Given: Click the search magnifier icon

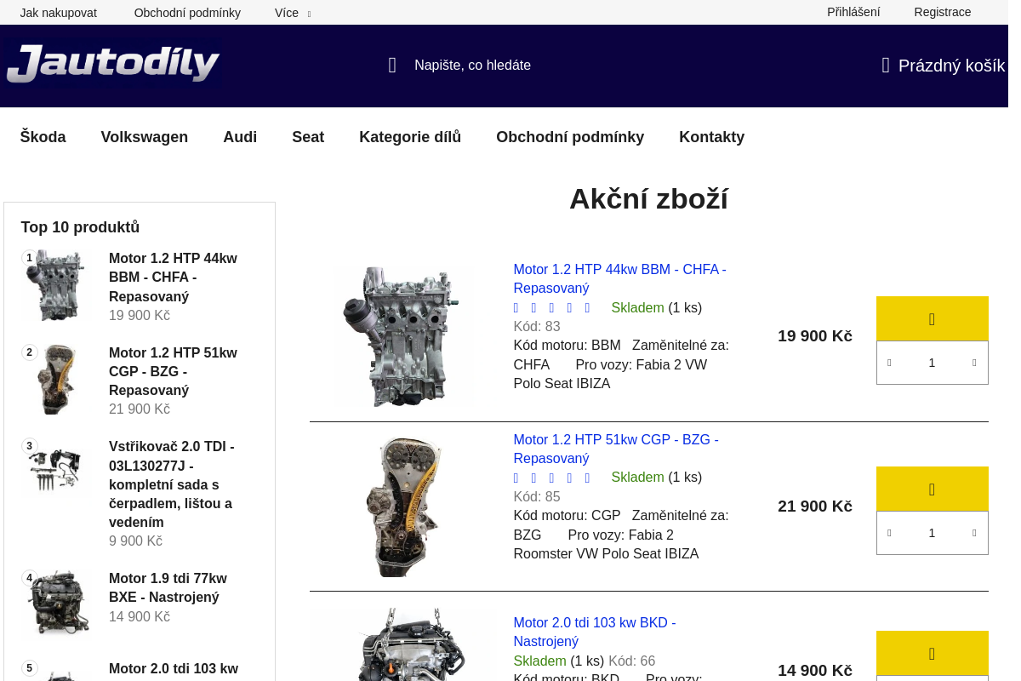Looking at the screenshot, I should click(392, 66).
